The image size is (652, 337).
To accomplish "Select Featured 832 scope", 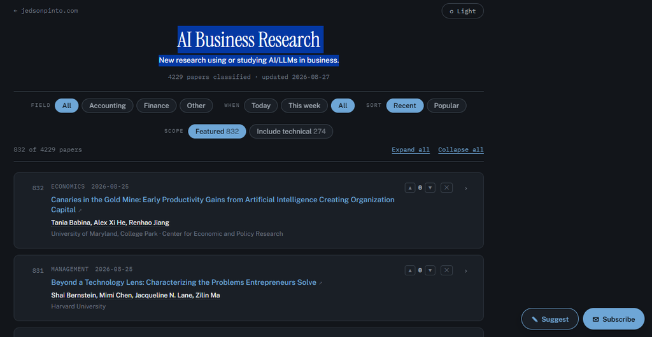I will tap(217, 131).
